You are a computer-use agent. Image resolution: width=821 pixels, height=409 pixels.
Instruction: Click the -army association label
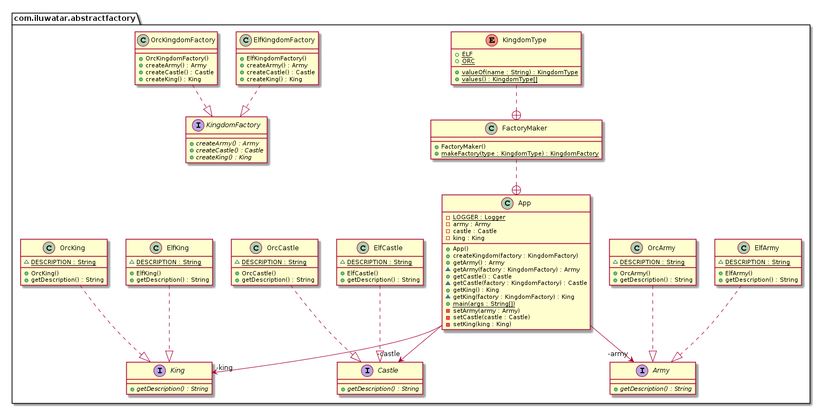click(618, 354)
